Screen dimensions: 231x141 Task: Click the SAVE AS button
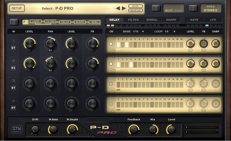tap(135, 10)
